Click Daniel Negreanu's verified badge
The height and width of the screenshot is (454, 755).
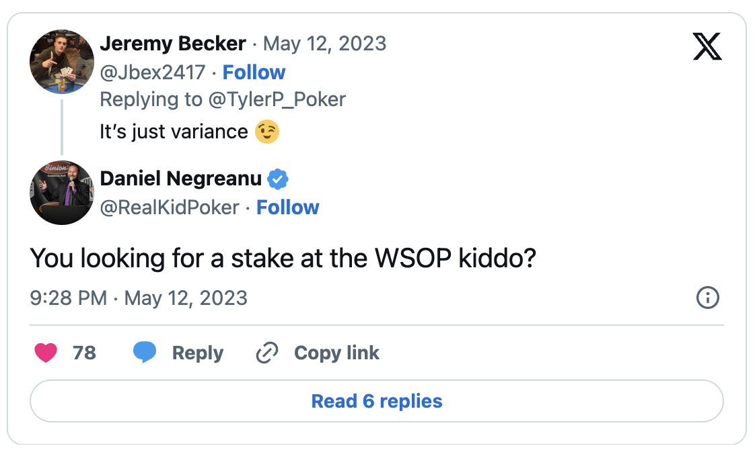(x=278, y=179)
